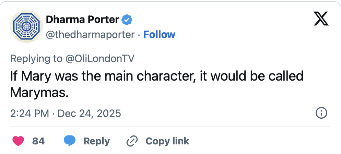This screenshot has height=154, width=341.
Task: Click the Reply label
Action: [x=96, y=141]
